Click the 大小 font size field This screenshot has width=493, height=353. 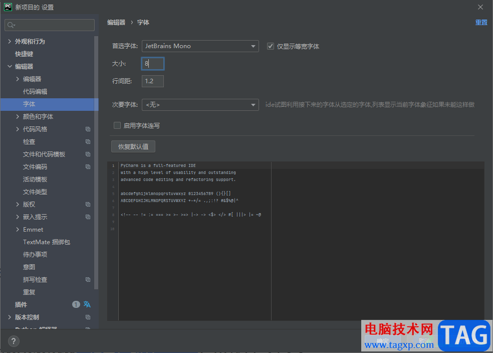click(153, 64)
